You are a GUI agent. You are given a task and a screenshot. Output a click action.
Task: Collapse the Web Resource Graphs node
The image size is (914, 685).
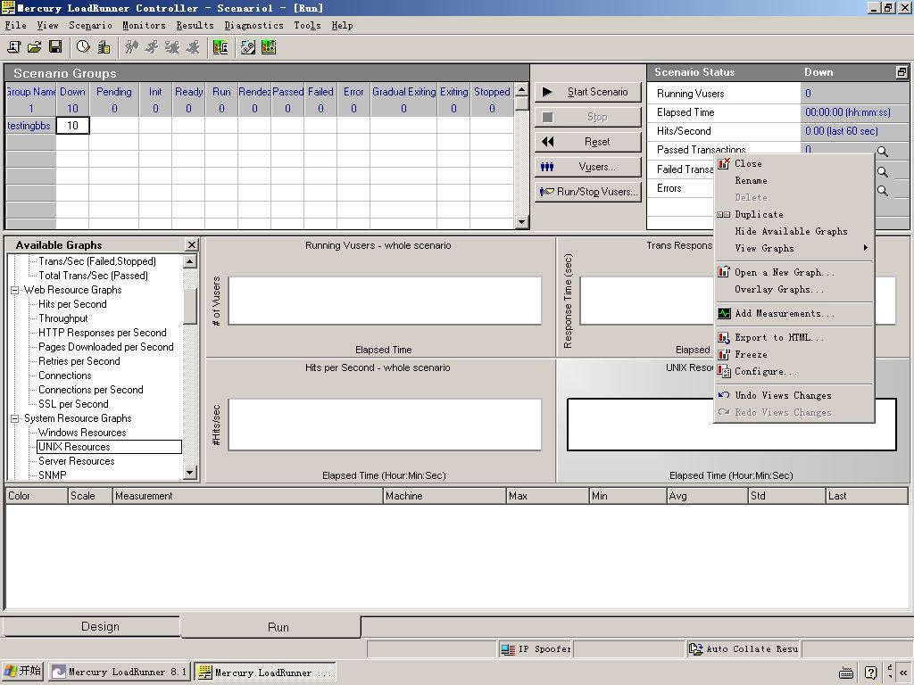click(x=14, y=290)
